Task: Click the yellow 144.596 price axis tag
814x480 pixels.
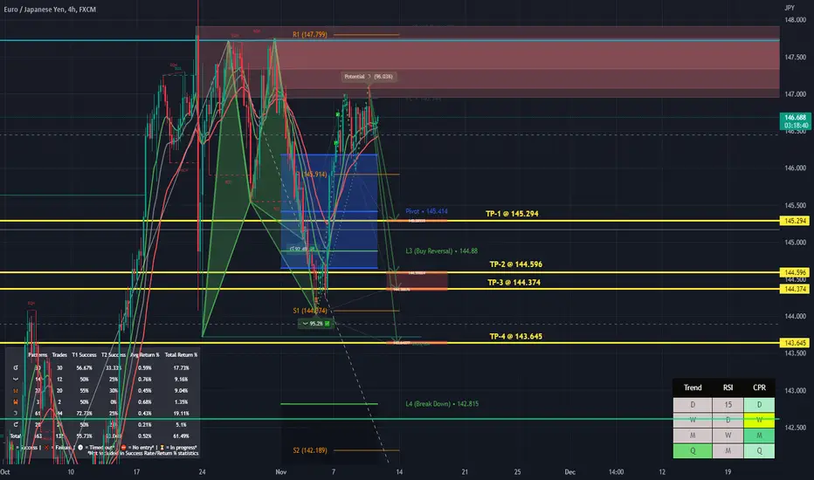Action: tap(796, 272)
